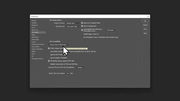Enable legacy "Save As" checkbox
This screenshot has height=101, width=180.
(82, 34)
